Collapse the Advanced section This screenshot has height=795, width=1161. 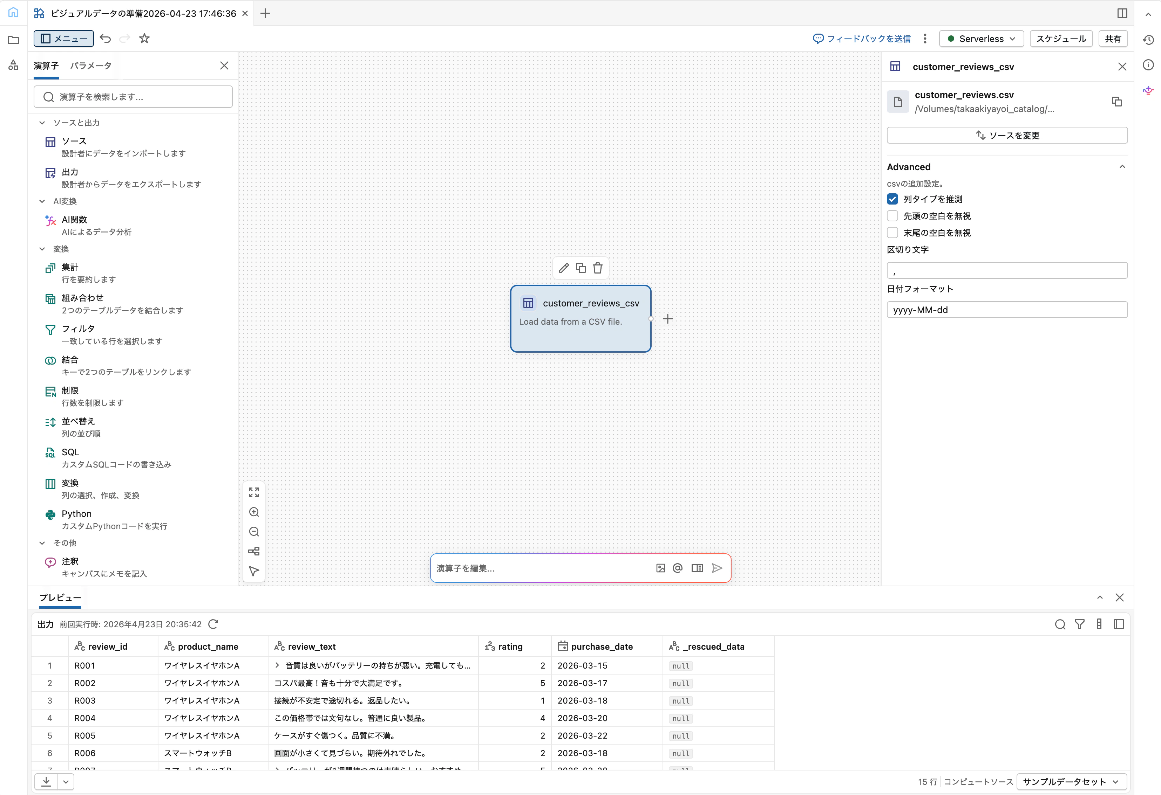click(1123, 167)
